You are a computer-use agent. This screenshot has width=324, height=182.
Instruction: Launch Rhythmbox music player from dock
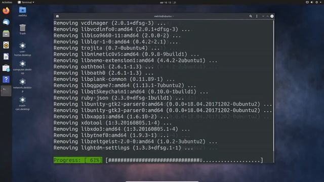pyautogui.click(x=6, y=45)
